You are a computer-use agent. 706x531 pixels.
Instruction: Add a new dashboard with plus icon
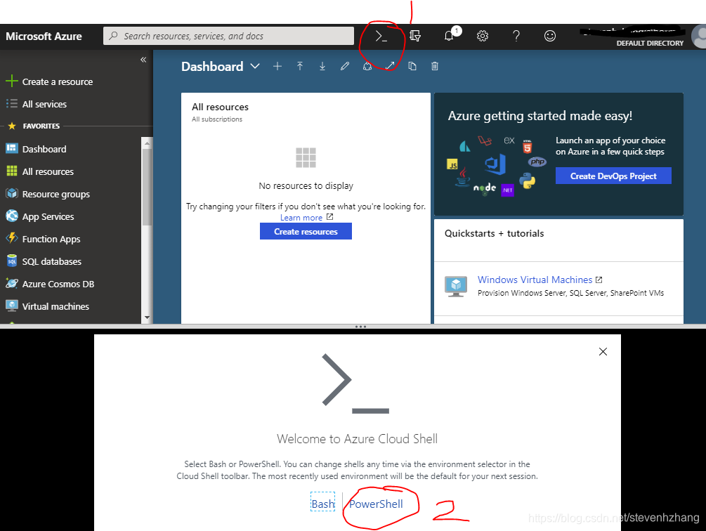[x=277, y=66]
